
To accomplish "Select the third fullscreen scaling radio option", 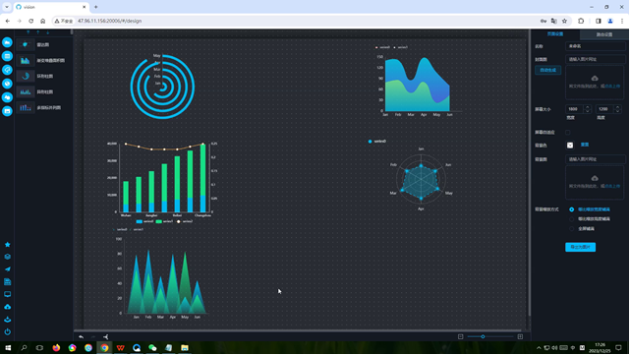I will pos(571,228).
